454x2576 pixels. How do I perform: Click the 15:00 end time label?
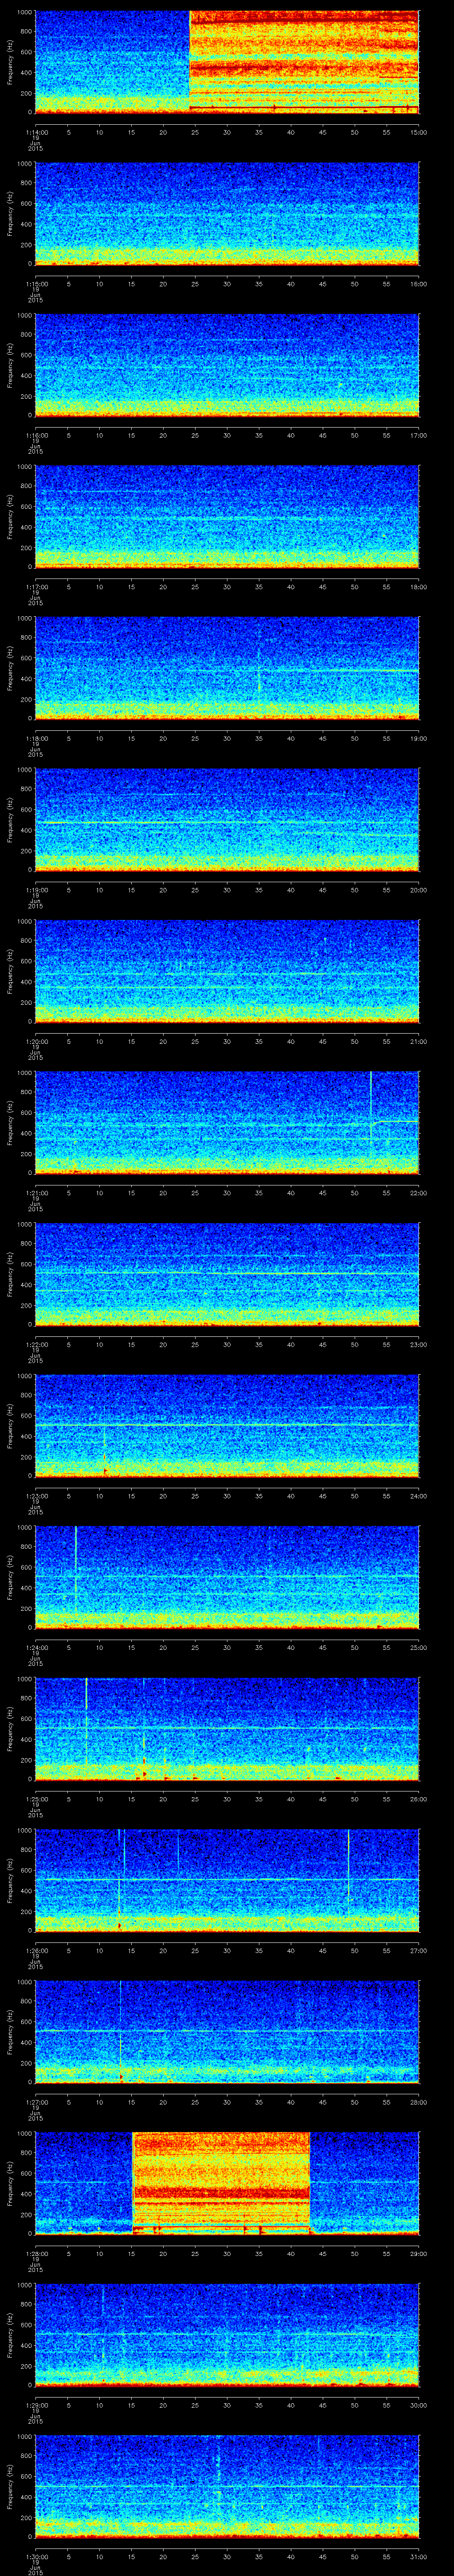[x=418, y=131]
